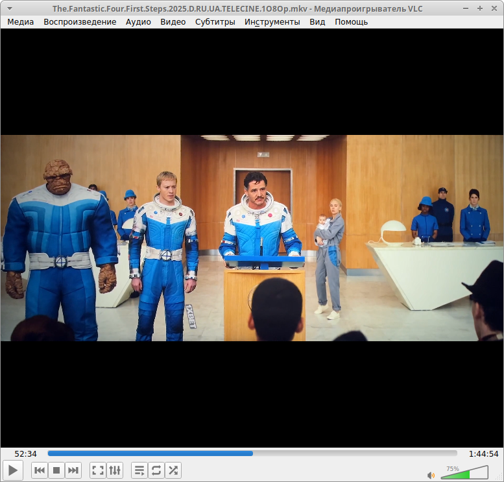Viewport: 504px width, 482px height.
Task: Start playback with the Play button
Action: pyautogui.click(x=12, y=470)
